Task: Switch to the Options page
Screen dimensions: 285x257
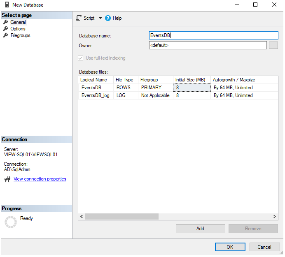Action: coord(18,29)
